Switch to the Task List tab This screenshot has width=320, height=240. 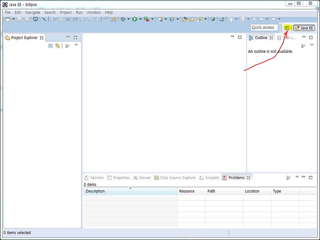(x=287, y=38)
